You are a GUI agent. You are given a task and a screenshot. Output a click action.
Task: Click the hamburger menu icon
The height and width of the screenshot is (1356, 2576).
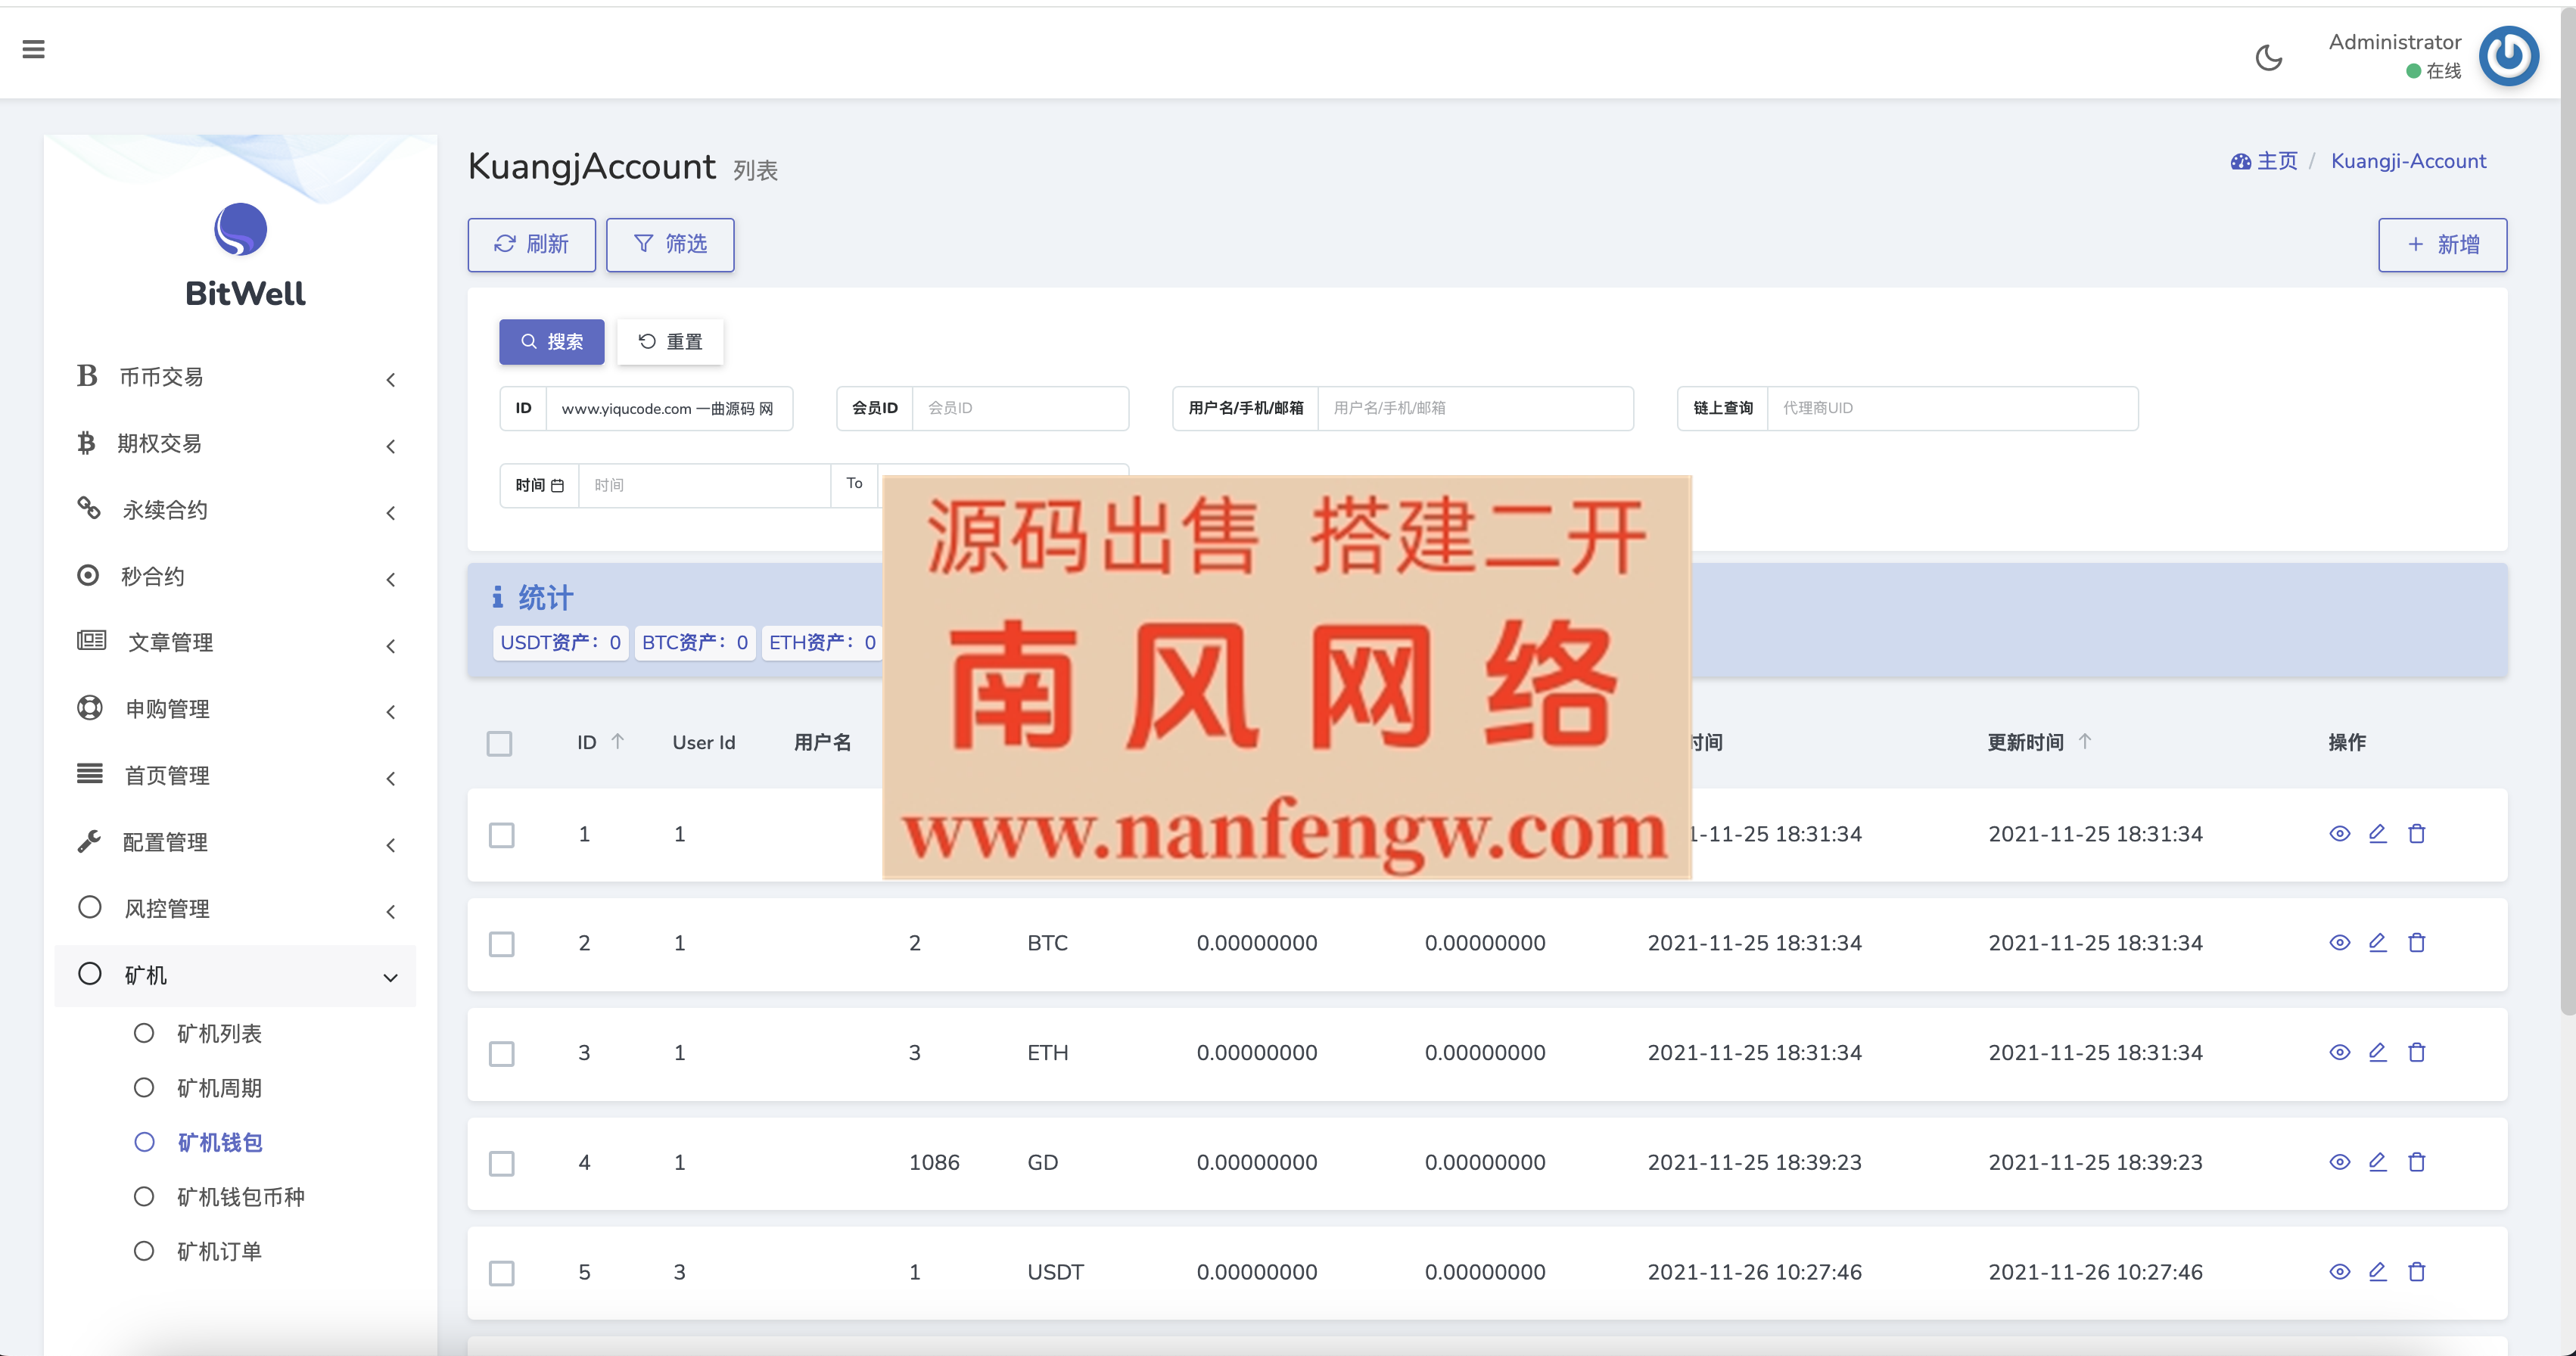pyautogui.click(x=34, y=49)
